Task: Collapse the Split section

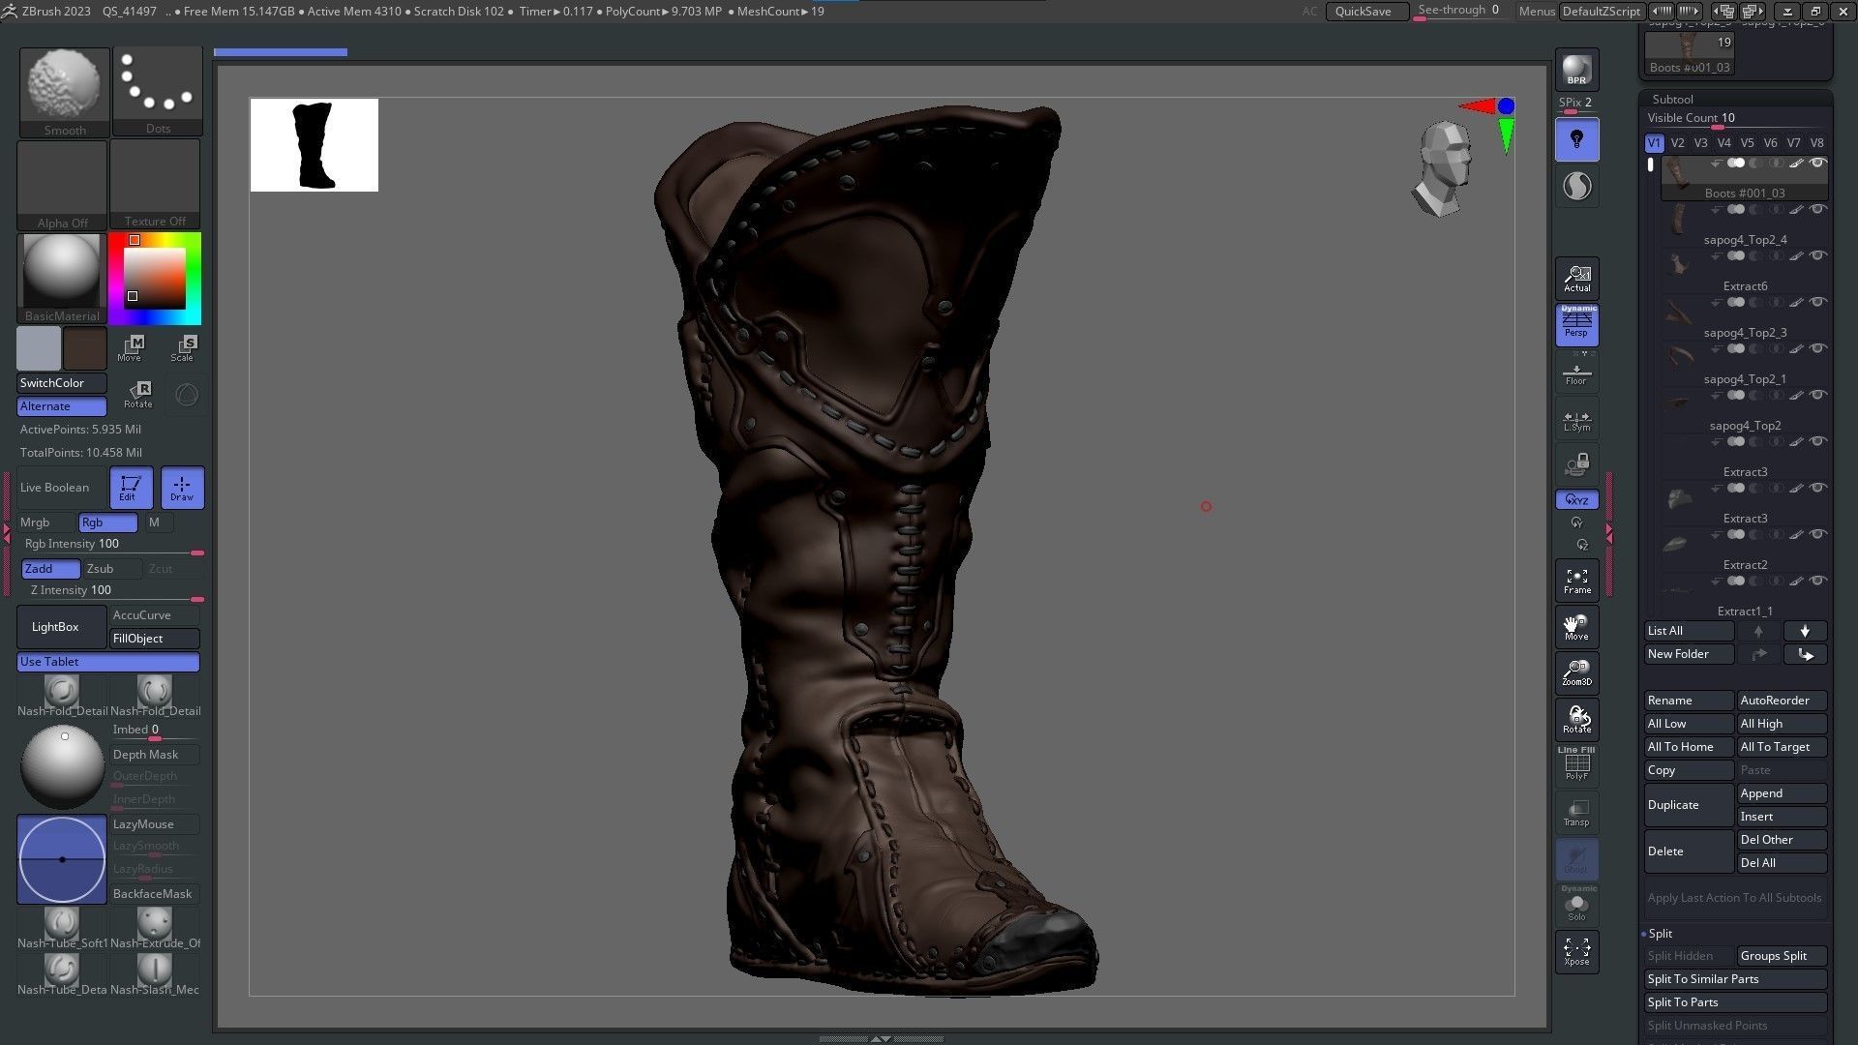Action: pyautogui.click(x=1661, y=934)
